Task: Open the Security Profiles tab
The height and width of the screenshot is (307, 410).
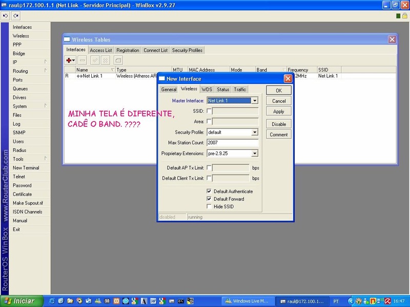Action: pyautogui.click(x=187, y=50)
